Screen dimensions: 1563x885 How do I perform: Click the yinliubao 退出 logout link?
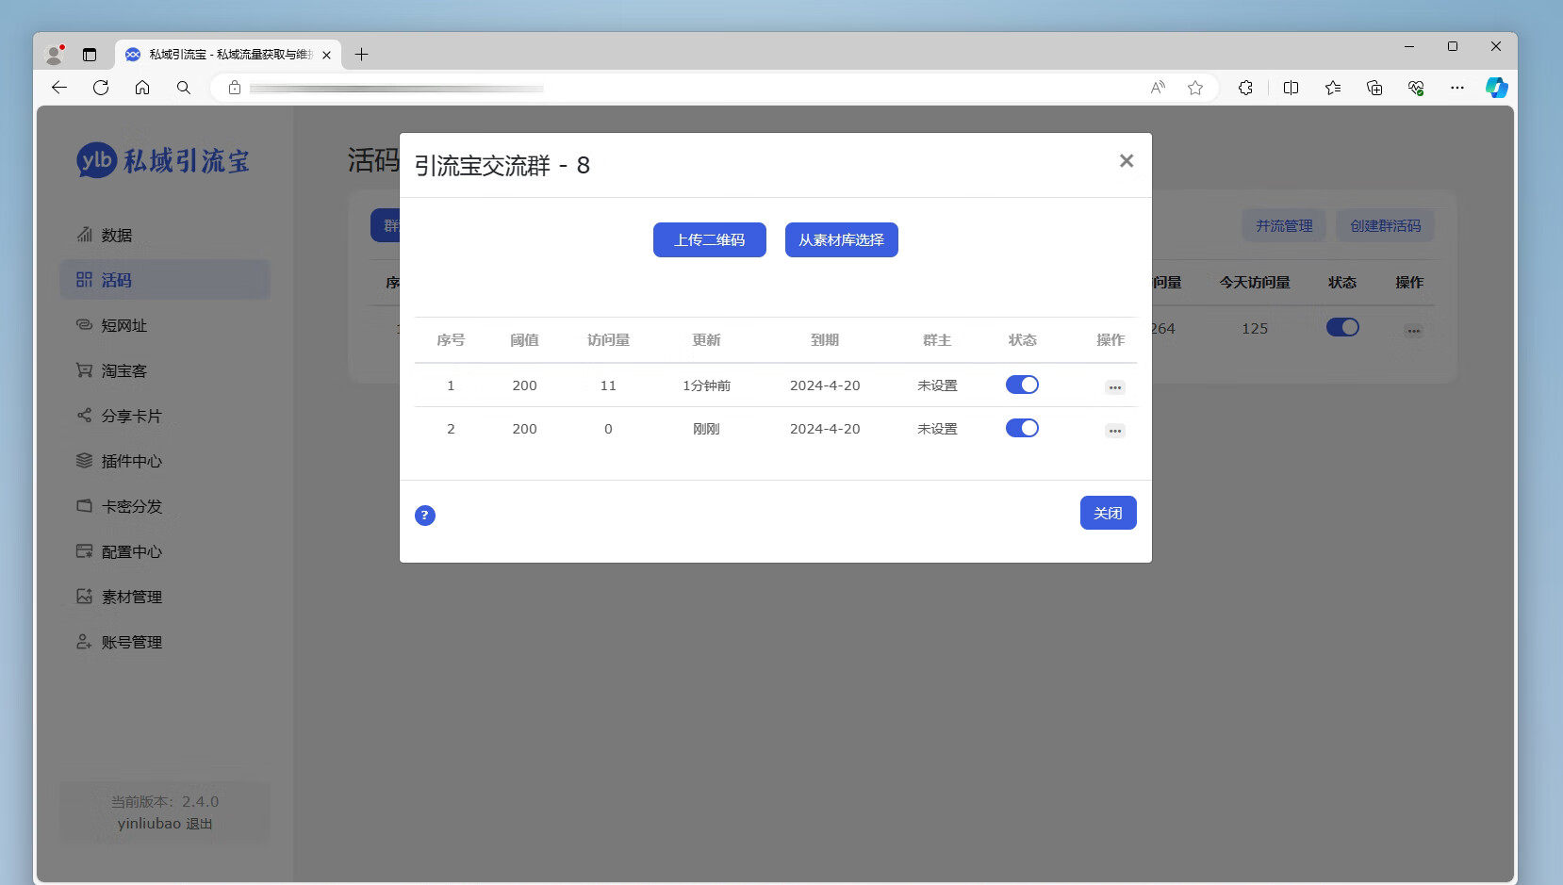[165, 823]
